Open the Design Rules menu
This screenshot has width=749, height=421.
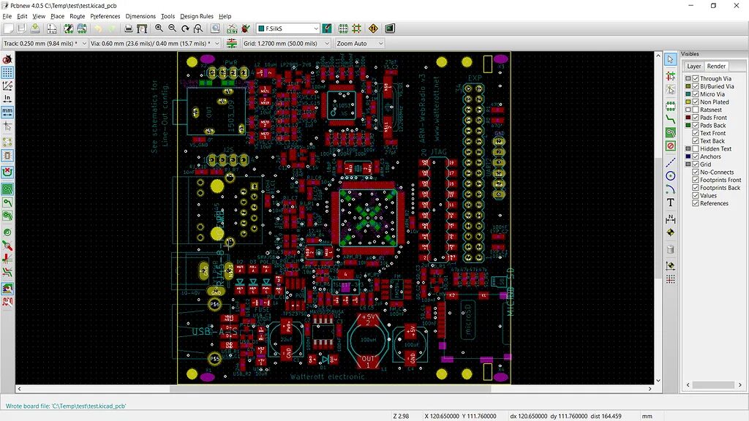pyautogui.click(x=196, y=16)
